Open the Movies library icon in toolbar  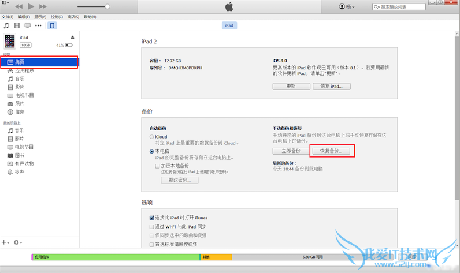coord(17,25)
